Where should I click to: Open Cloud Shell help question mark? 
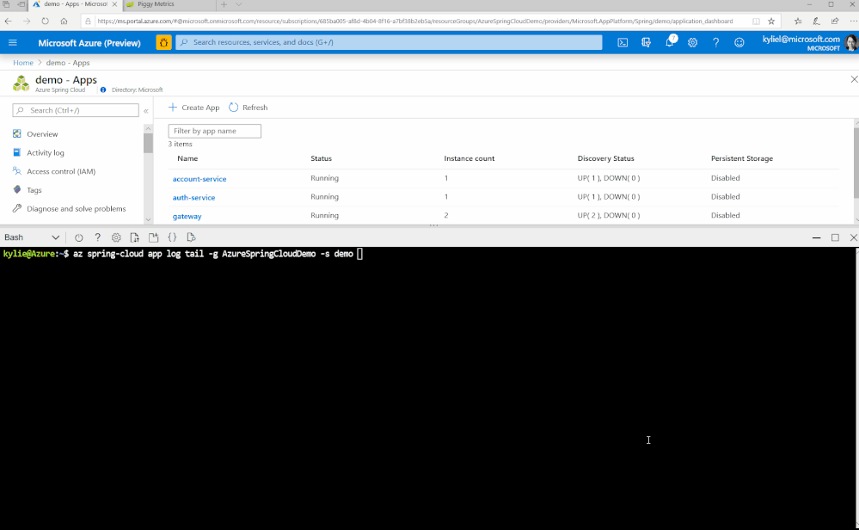(x=97, y=237)
